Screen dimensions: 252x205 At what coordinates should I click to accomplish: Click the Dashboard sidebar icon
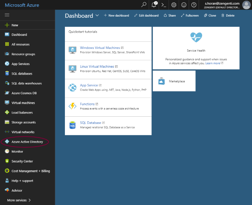point(7,34)
